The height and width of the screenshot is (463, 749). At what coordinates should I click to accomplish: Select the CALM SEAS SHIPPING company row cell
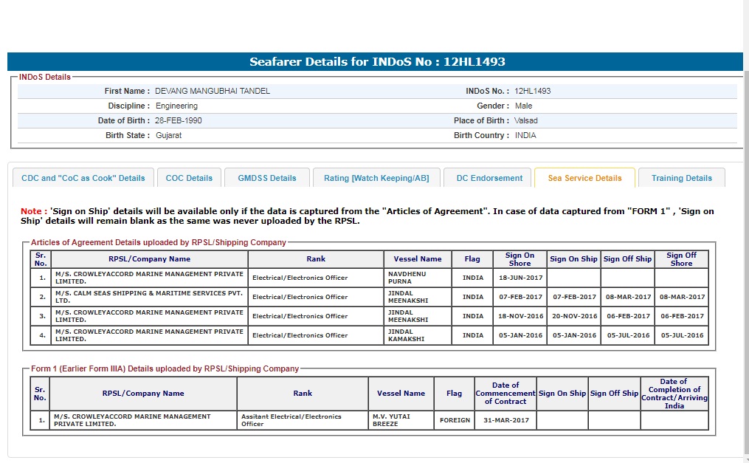149,297
